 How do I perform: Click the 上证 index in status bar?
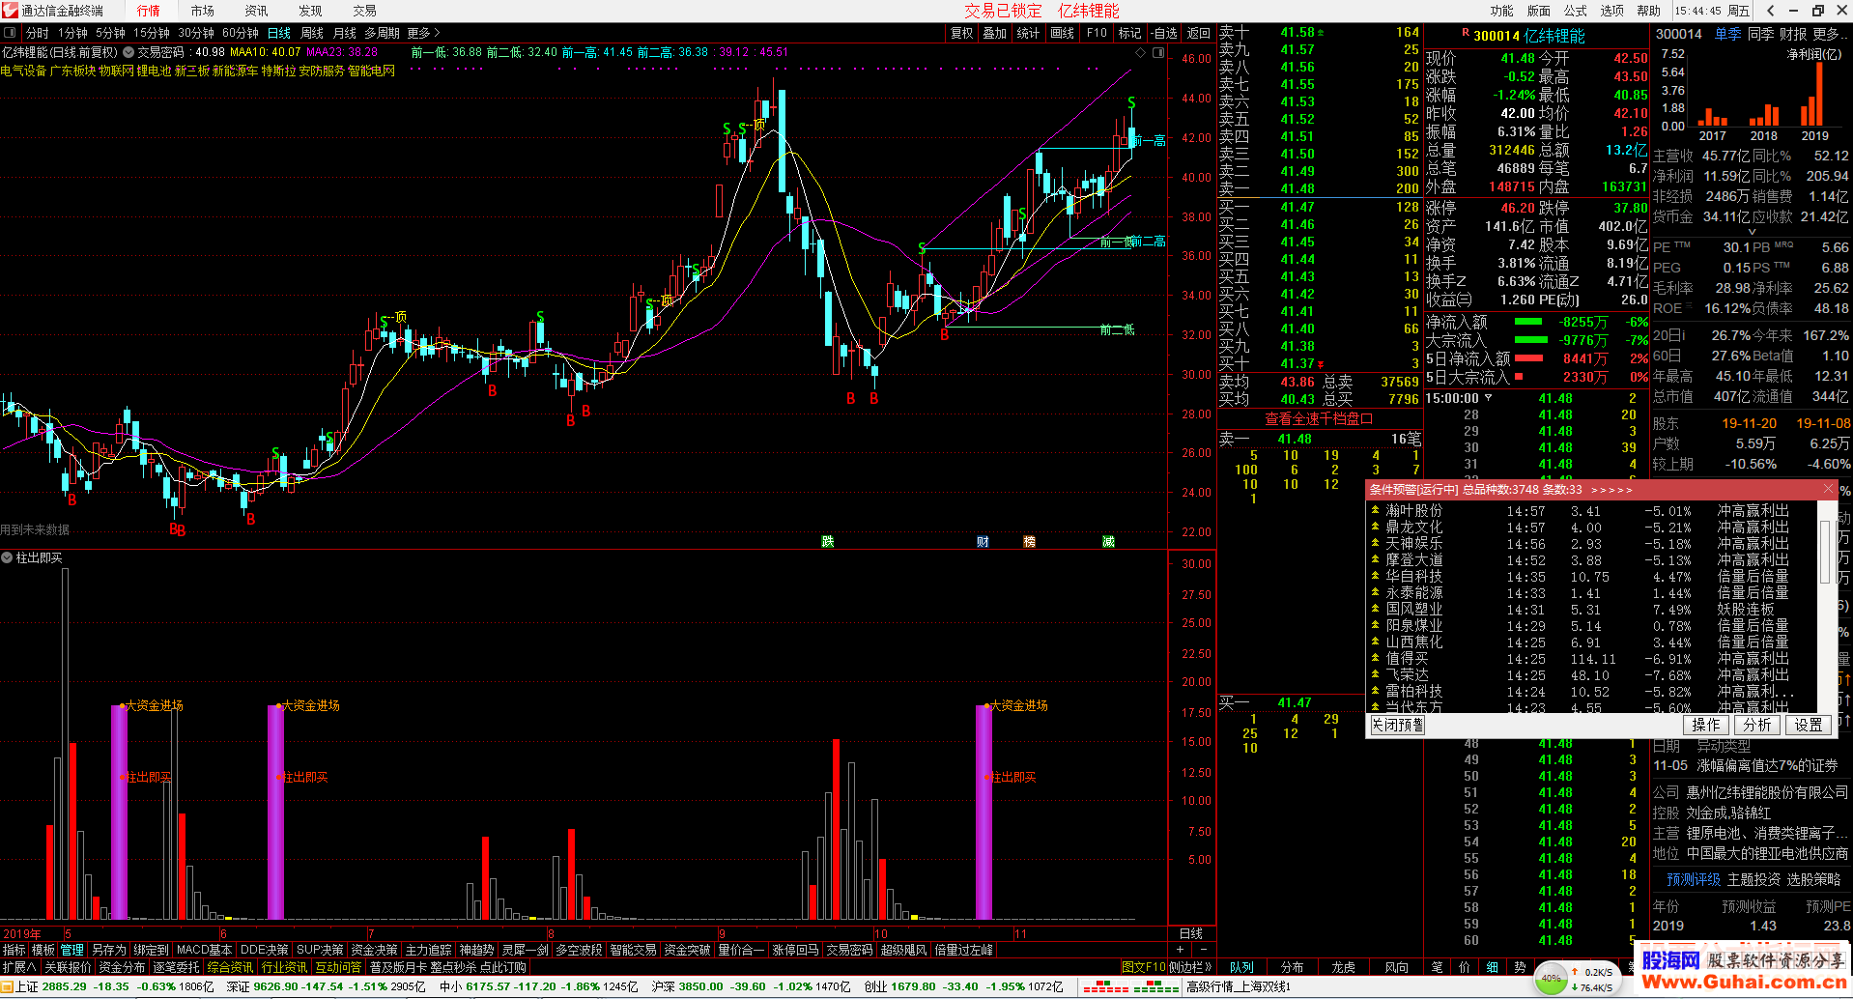114,986
